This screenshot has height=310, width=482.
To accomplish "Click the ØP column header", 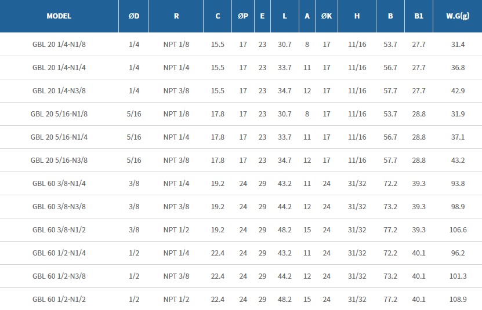I will [243, 16].
